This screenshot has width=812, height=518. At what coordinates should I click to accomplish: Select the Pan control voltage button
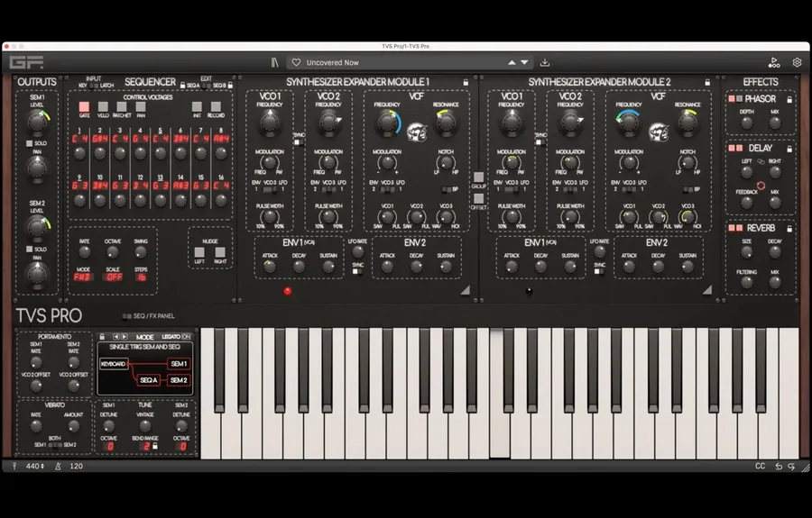click(x=141, y=107)
